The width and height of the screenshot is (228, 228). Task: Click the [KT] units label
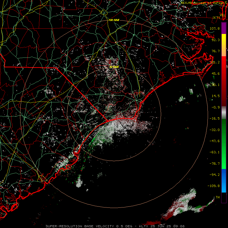[x=216, y=17]
